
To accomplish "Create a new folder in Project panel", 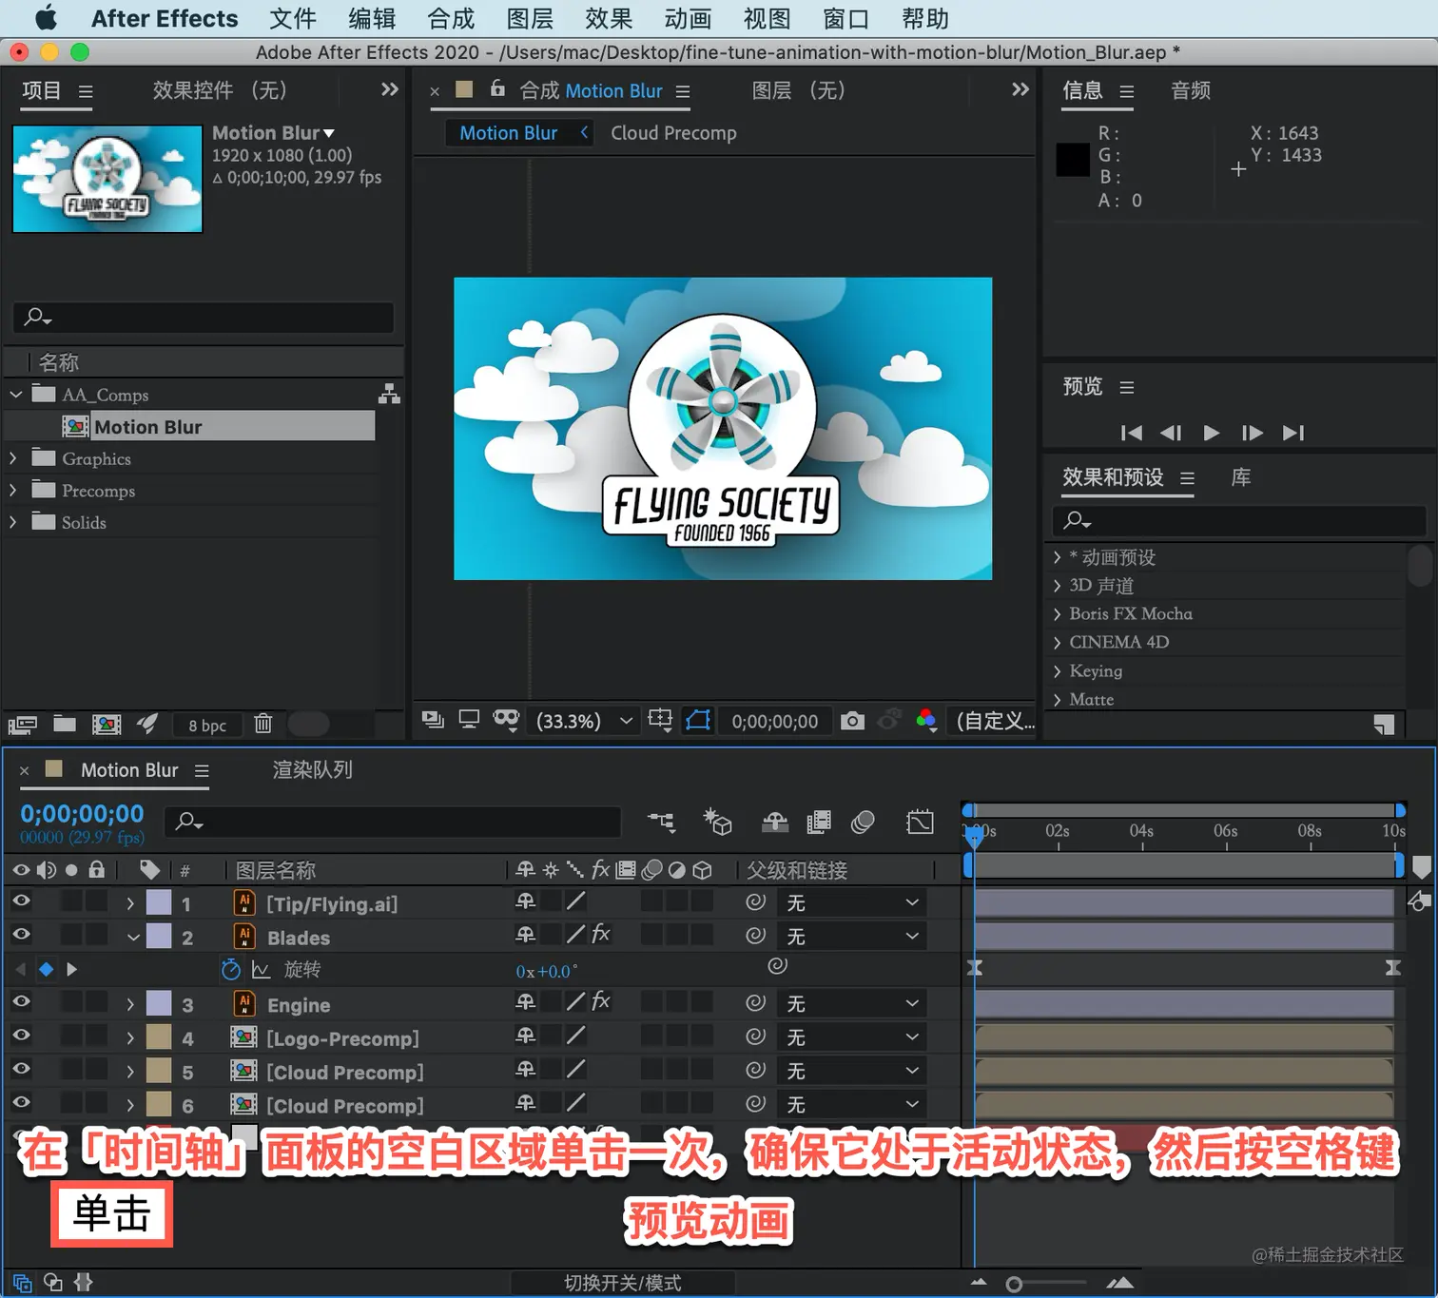I will point(65,724).
